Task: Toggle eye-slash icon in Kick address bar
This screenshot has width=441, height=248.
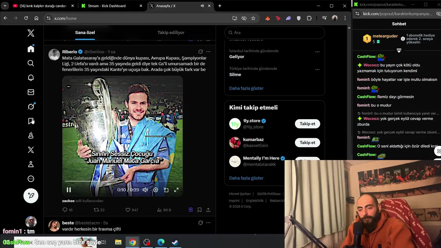Action: 438,13
